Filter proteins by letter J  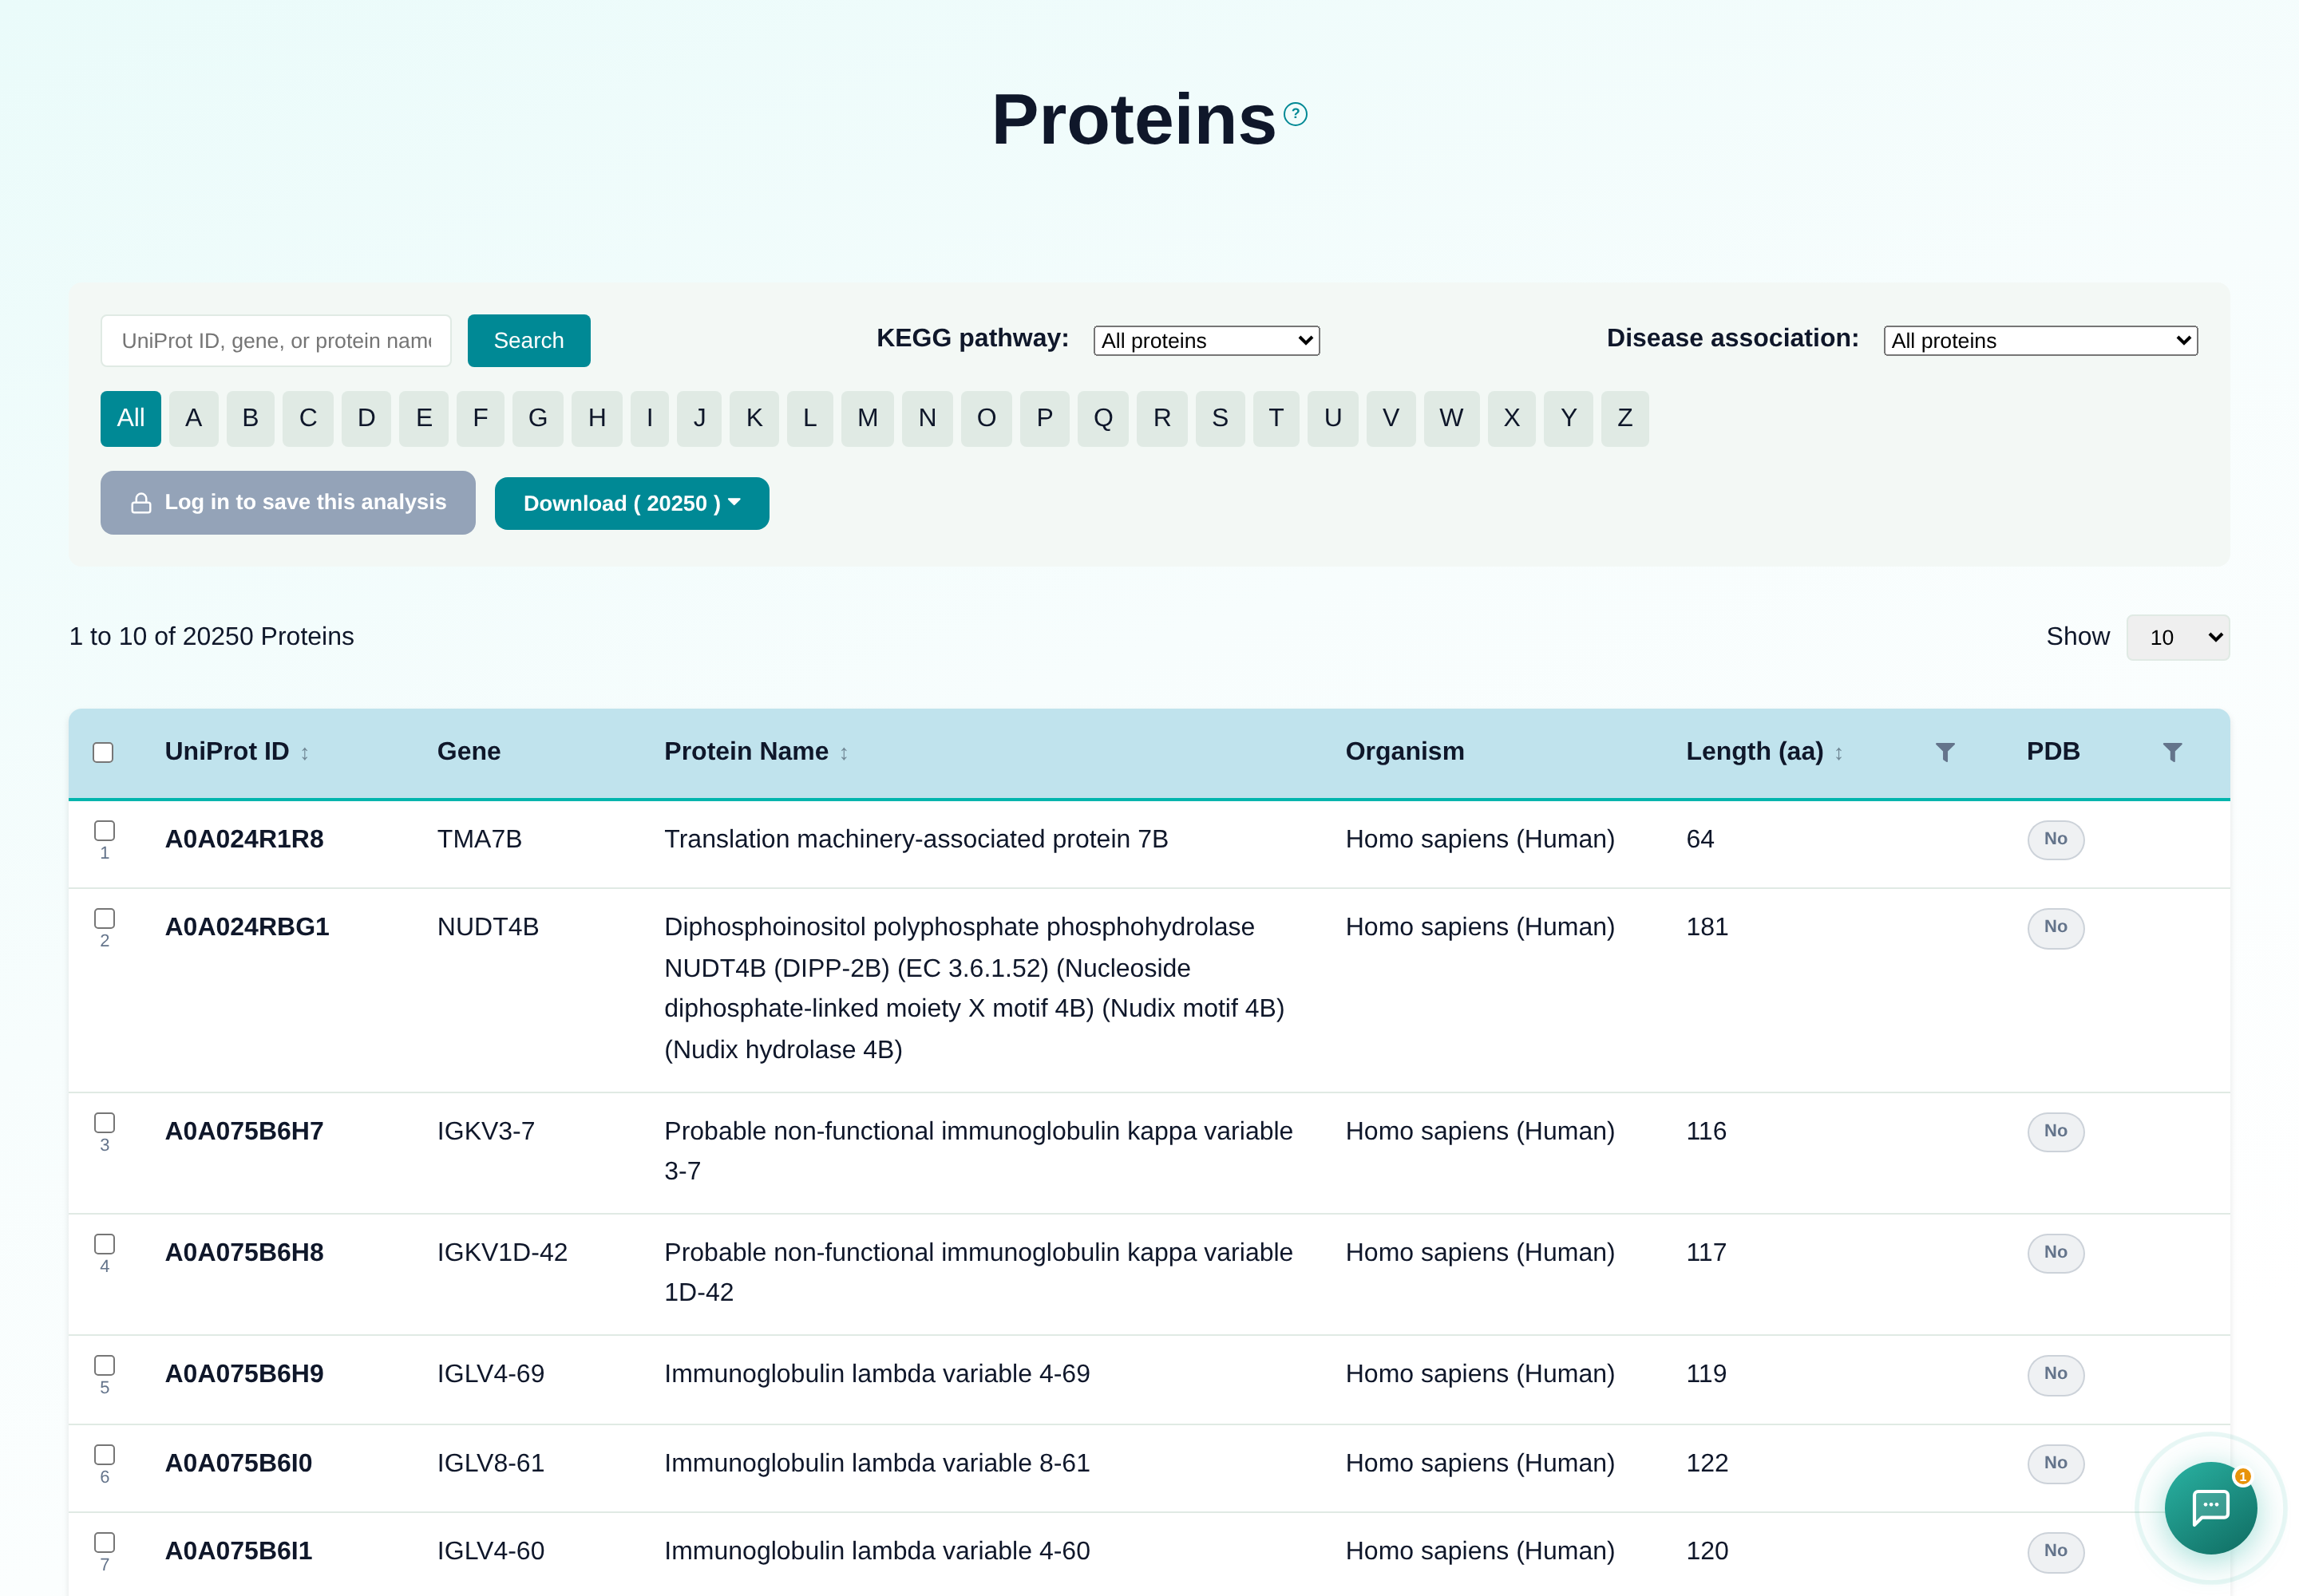[698, 418]
